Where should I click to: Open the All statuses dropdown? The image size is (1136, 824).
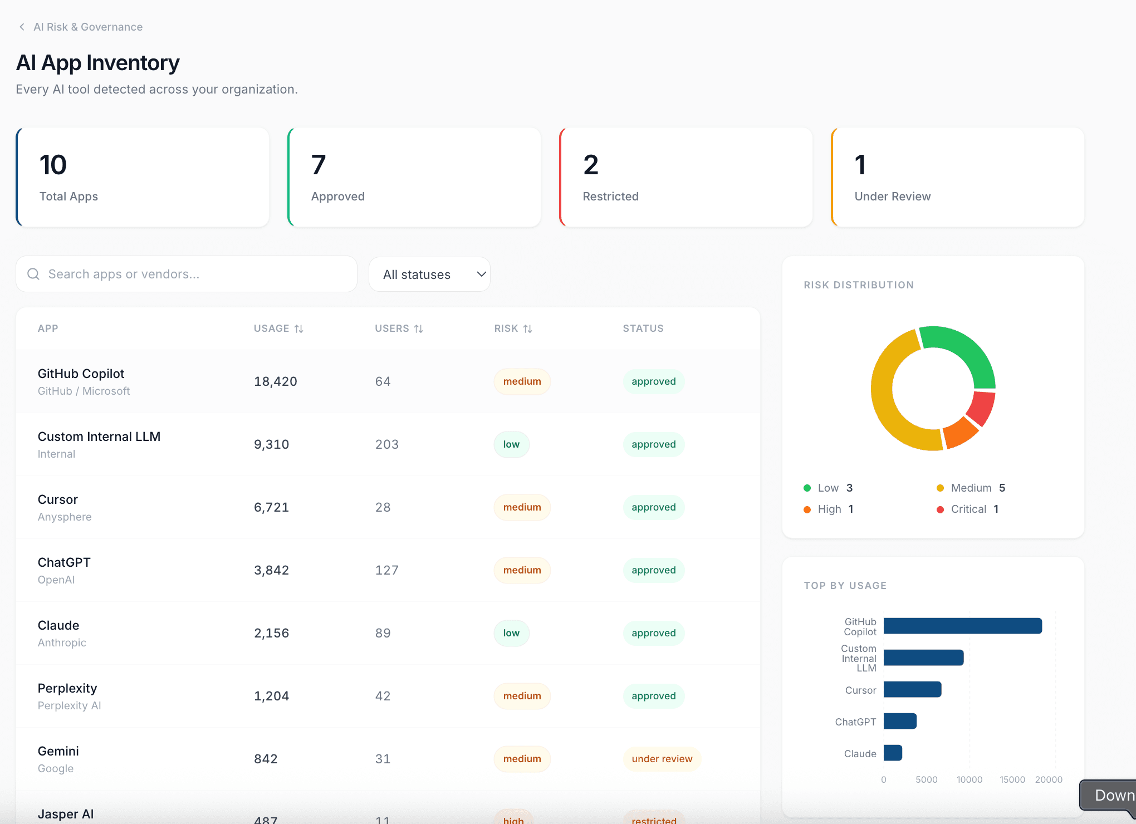point(429,274)
